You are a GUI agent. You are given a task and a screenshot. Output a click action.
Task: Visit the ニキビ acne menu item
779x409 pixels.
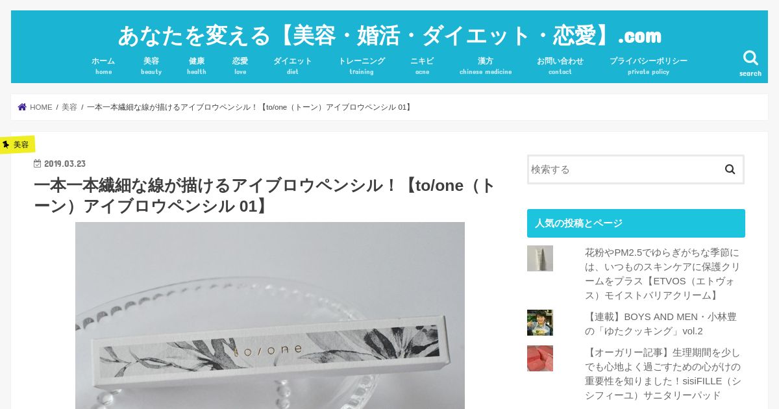(422, 66)
